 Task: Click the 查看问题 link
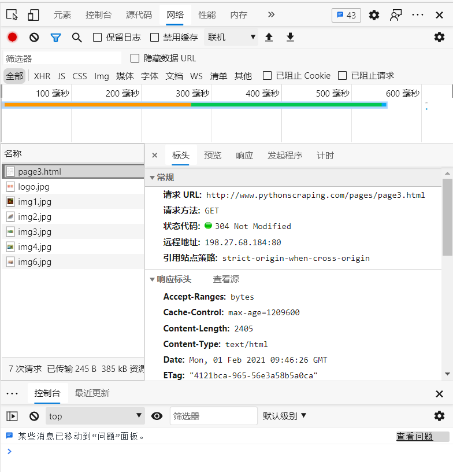coord(414,436)
